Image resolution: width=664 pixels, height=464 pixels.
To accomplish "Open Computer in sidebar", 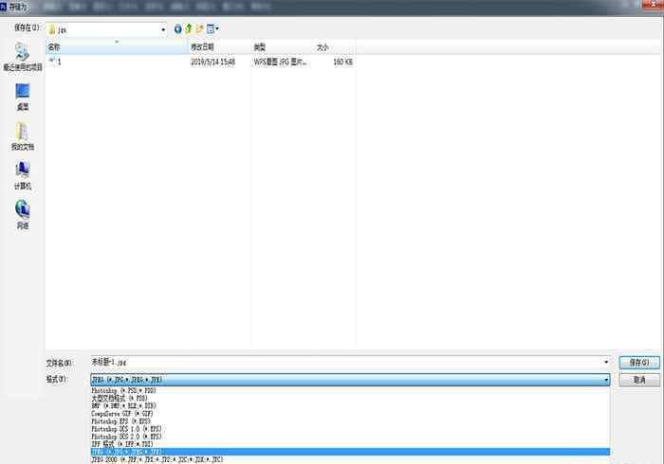I will (23, 174).
